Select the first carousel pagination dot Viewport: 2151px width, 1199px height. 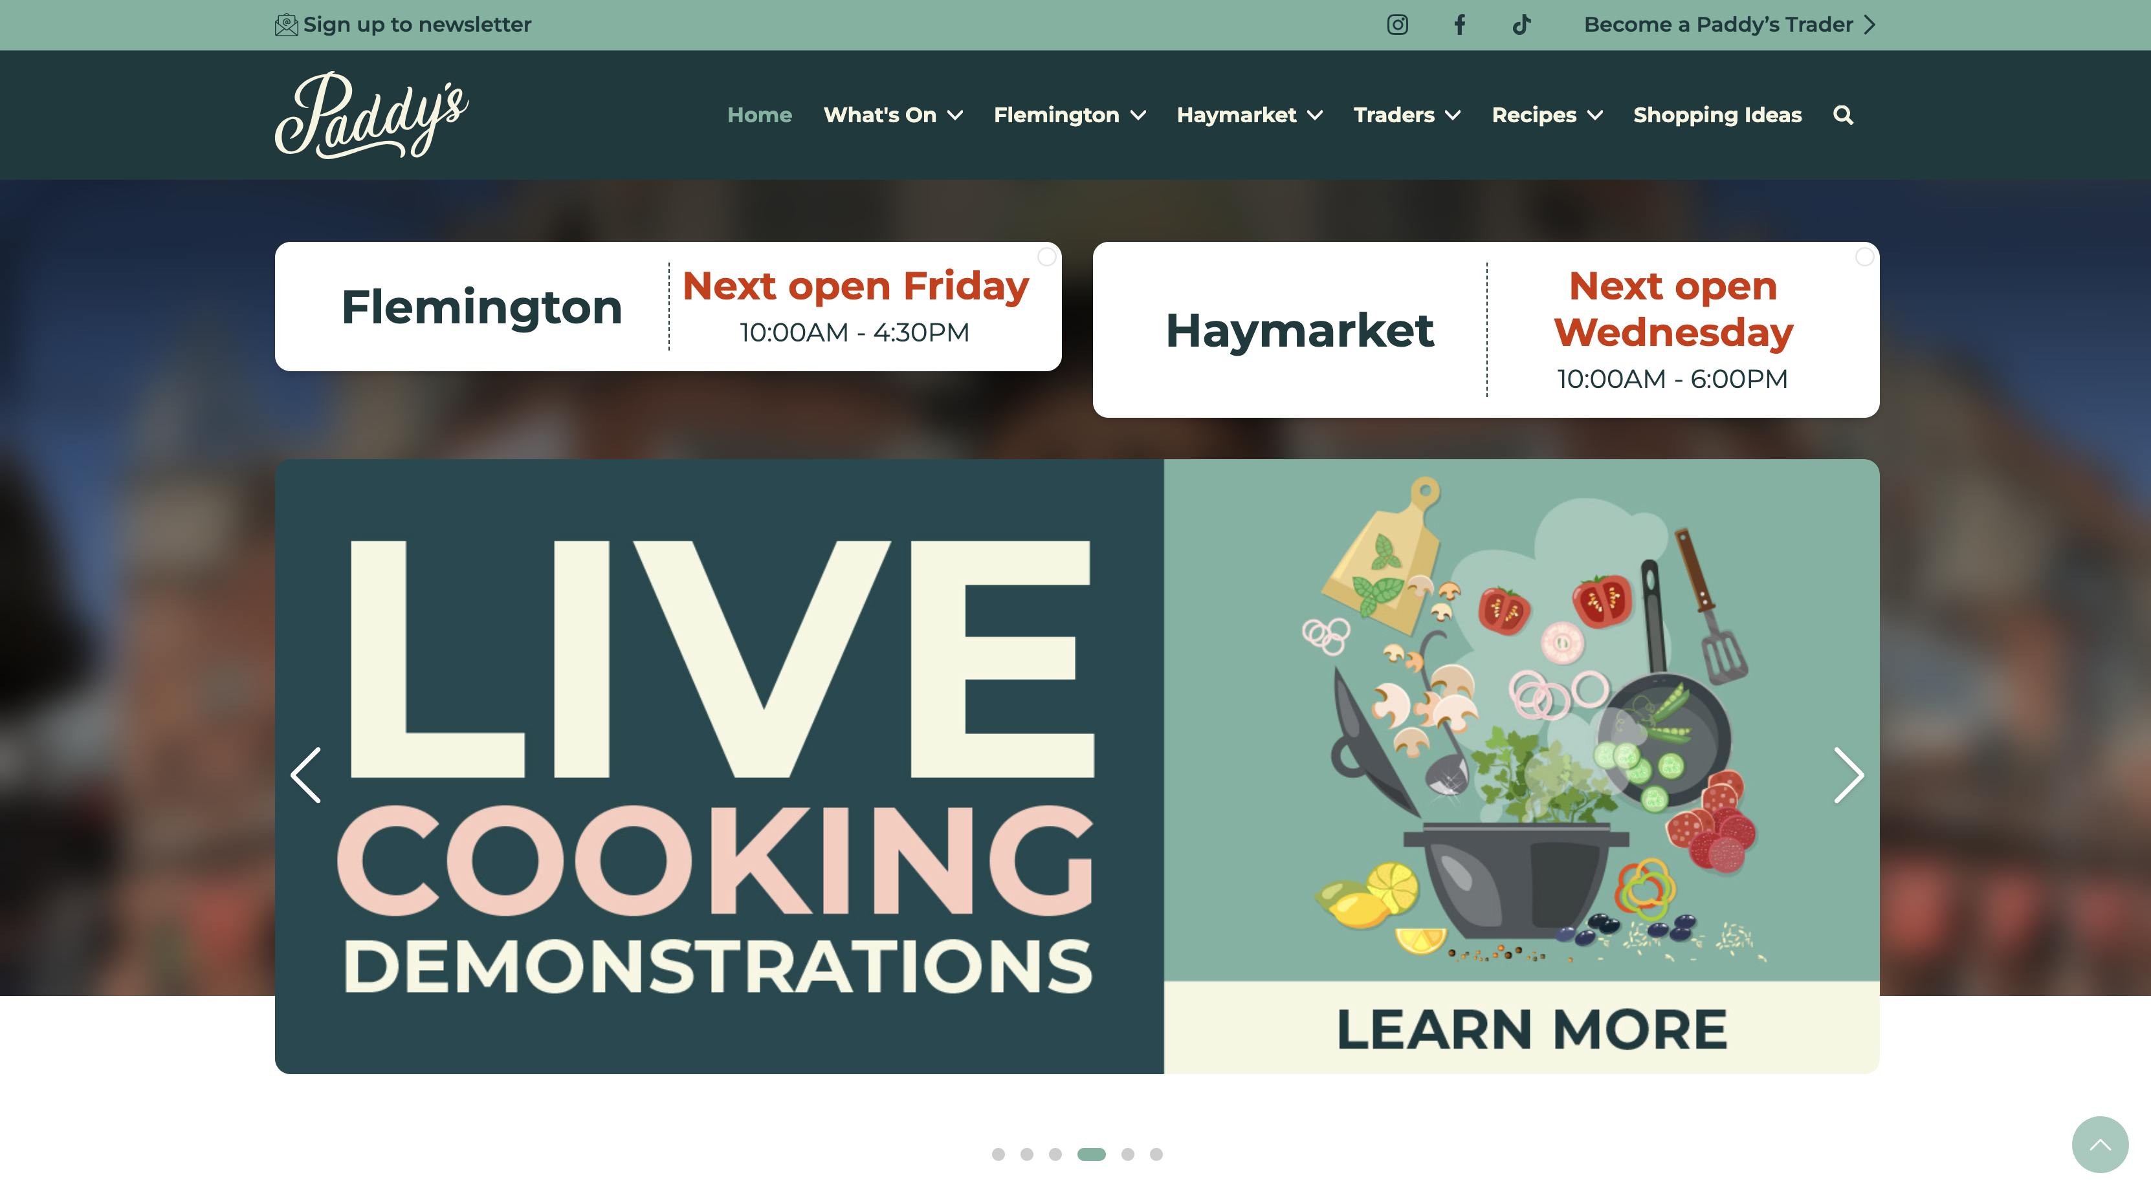pos(998,1154)
